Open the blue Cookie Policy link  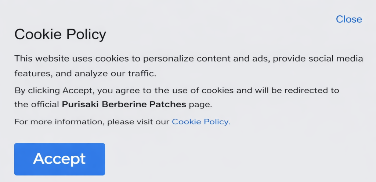coord(201,122)
